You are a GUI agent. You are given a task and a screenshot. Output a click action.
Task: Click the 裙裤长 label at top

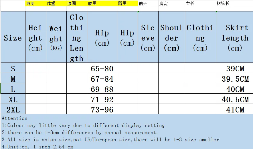(x=223, y=4)
